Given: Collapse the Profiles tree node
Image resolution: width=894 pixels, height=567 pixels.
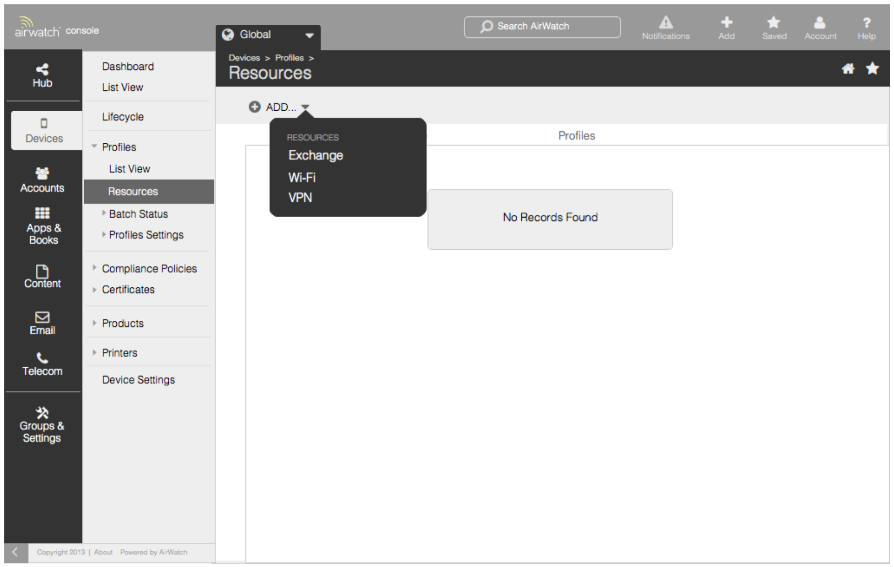Looking at the screenshot, I should point(94,146).
